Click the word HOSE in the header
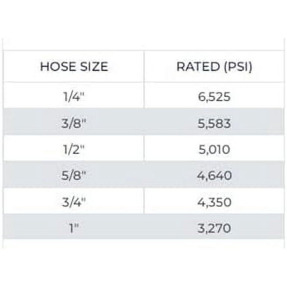The image size is (287, 287). [56, 67]
